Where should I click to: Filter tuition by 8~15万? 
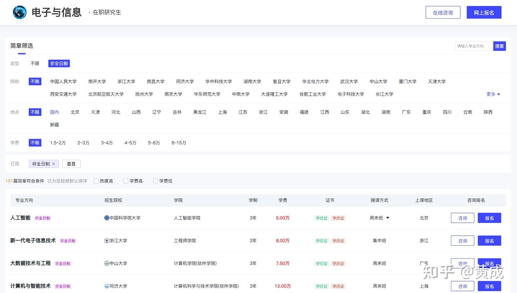coord(179,143)
